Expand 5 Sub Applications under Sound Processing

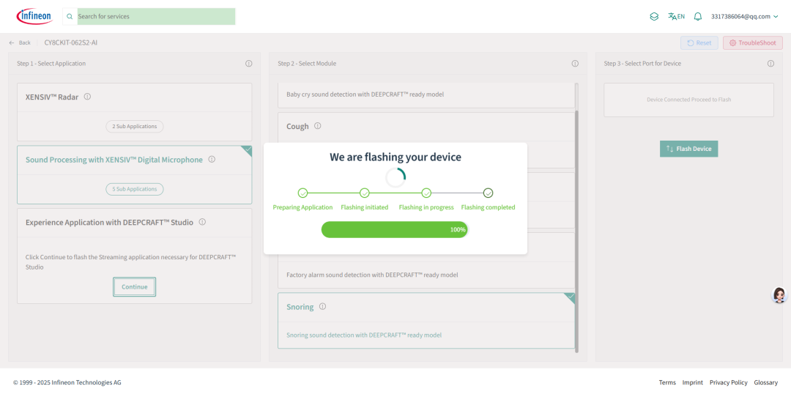(x=135, y=189)
